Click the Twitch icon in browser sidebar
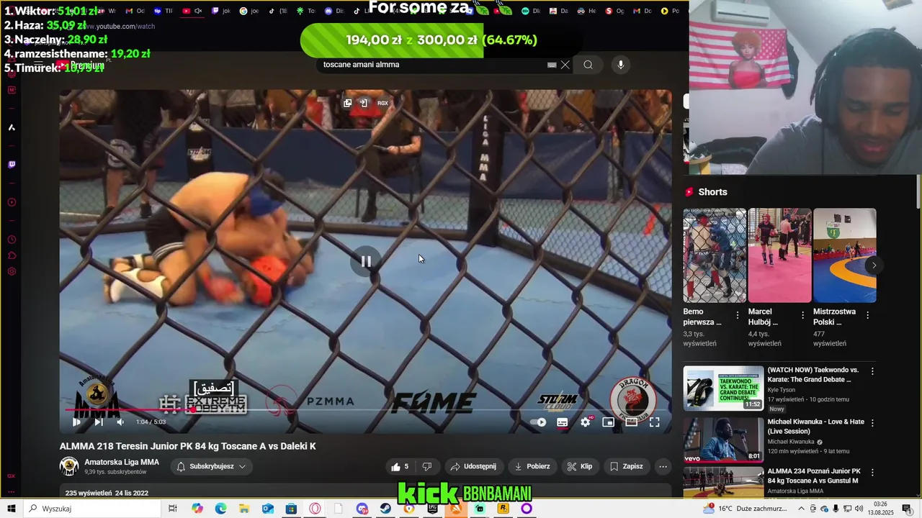The width and height of the screenshot is (922, 518). pos(12,165)
